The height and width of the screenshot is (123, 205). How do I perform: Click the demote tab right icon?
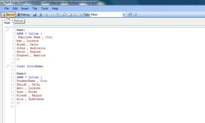(x=80, y=15)
